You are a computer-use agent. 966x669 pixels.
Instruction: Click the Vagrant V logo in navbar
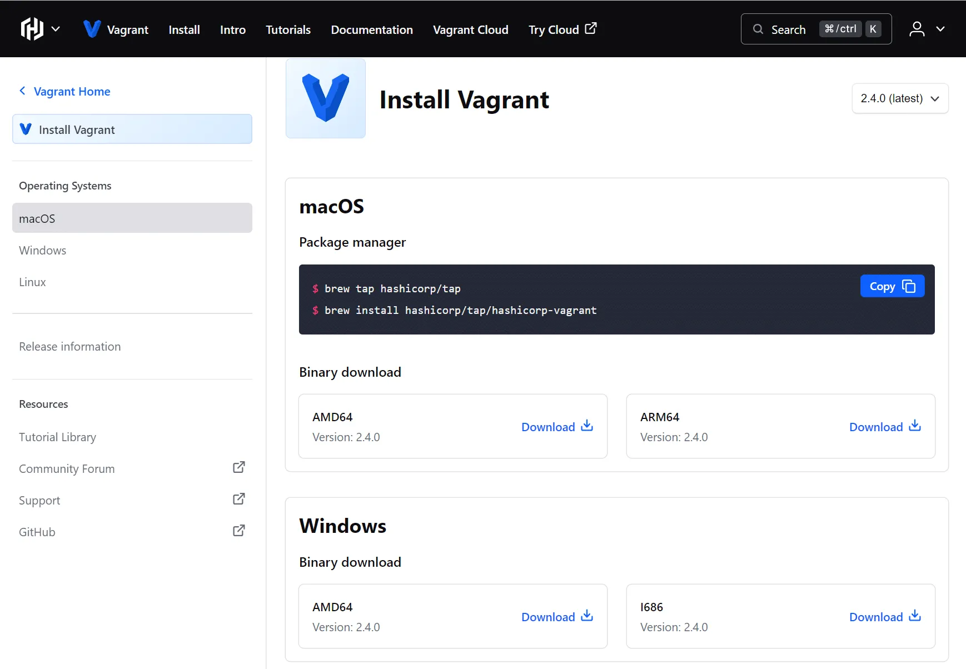[x=92, y=29]
